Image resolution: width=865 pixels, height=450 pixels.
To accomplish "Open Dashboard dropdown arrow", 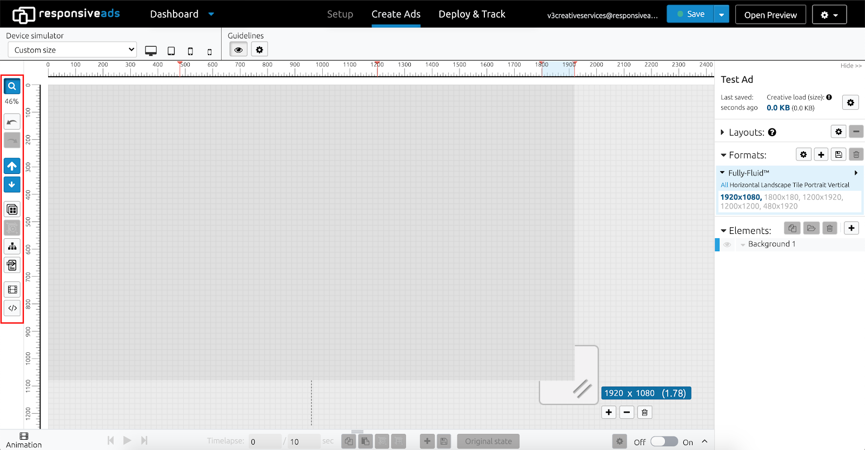I will tap(211, 14).
